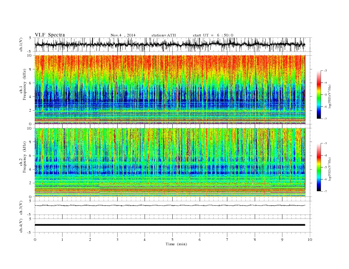Click the 'VLF Spectra' title text

pos(50,35)
